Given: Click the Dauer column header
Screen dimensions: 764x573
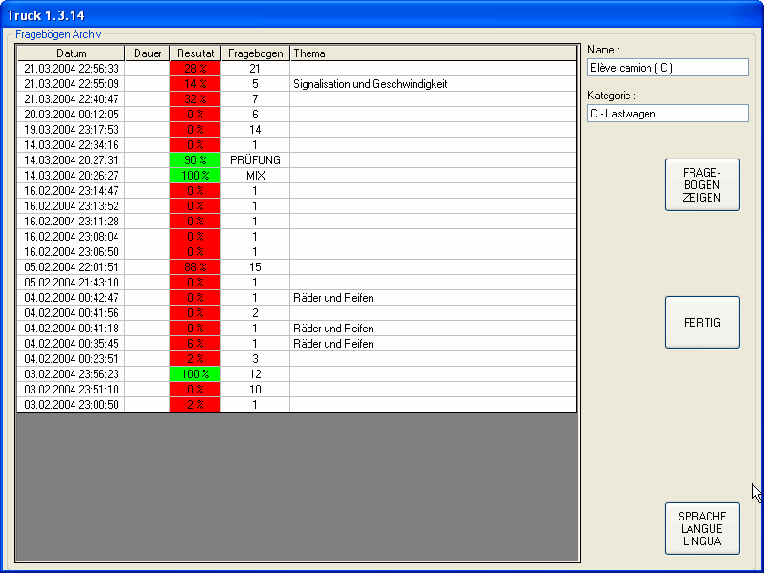Looking at the screenshot, I should click(x=147, y=53).
